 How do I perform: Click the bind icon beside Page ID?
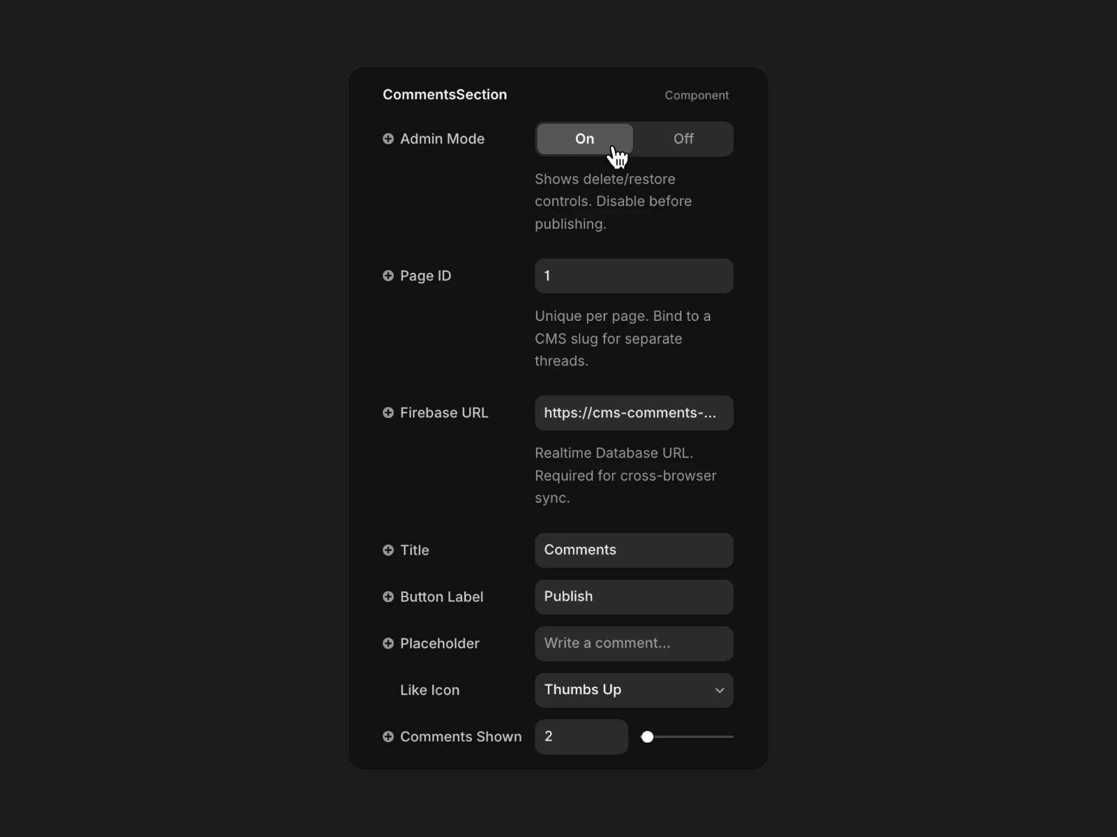(x=388, y=276)
